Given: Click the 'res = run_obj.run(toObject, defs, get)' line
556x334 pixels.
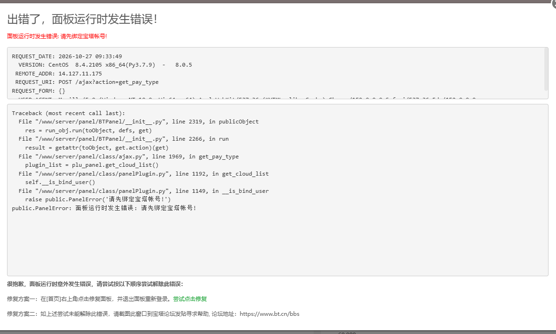Looking at the screenshot, I should (x=88, y=130).
